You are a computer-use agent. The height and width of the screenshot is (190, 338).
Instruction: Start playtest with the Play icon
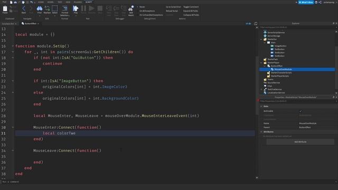click(75, 8)
